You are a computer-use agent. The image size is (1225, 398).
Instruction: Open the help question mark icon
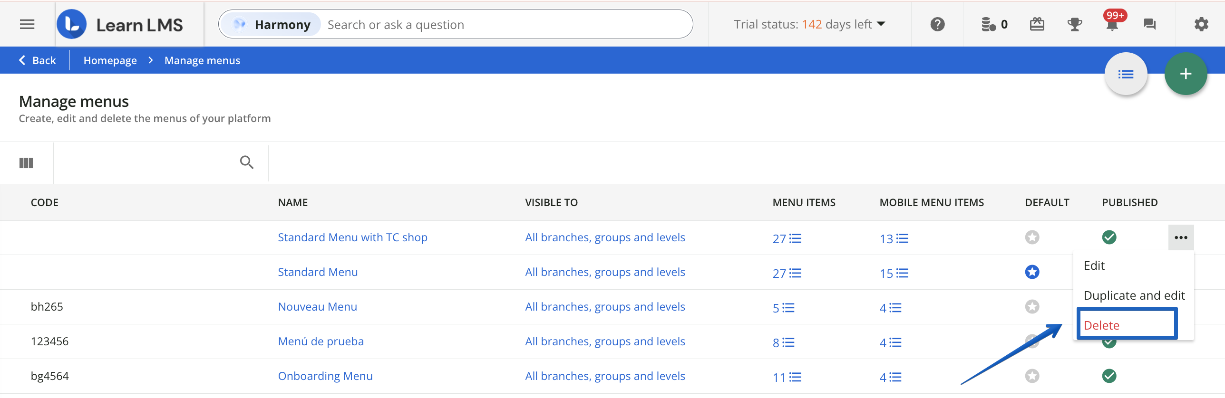937,24
